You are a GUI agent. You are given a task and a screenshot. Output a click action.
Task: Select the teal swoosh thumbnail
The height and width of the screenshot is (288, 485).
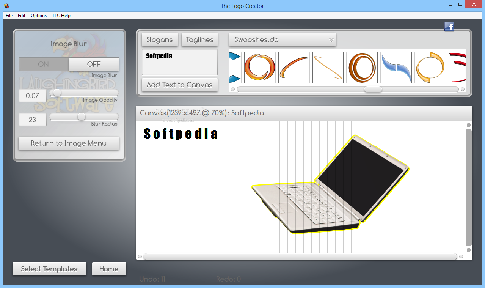235,68
